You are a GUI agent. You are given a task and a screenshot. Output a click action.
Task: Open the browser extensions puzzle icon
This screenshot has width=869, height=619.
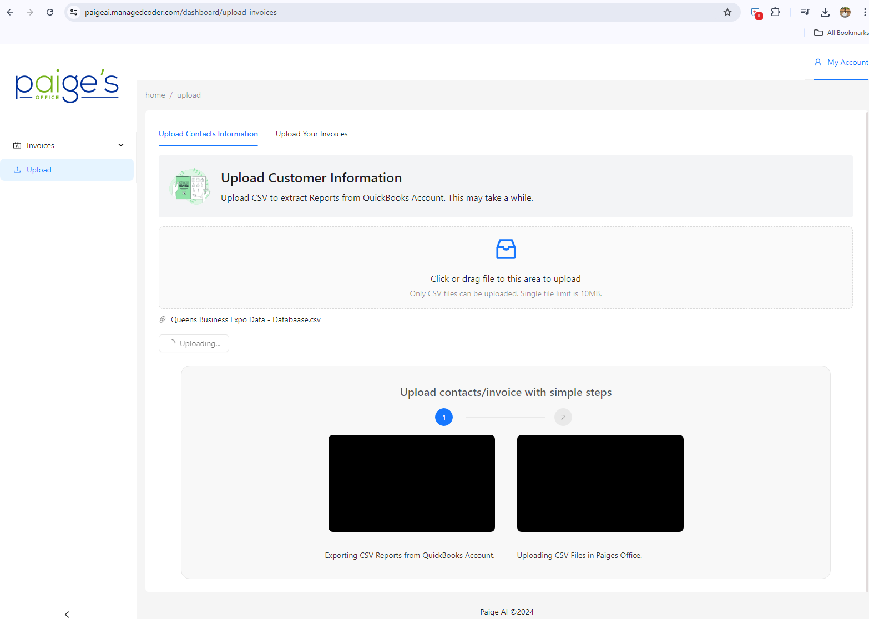click(x=775, y=12)
